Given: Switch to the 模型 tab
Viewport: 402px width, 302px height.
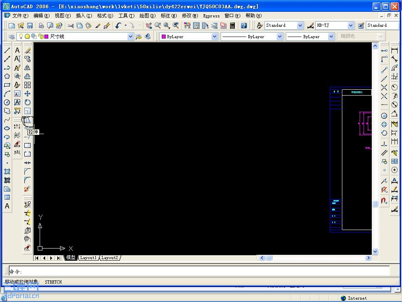Looking at the screenshot, I should (71, 258).
